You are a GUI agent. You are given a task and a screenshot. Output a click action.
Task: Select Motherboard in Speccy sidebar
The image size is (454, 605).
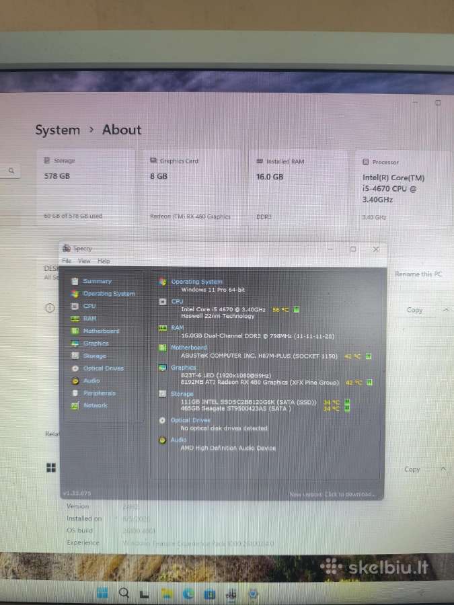(x=101, y=331)
